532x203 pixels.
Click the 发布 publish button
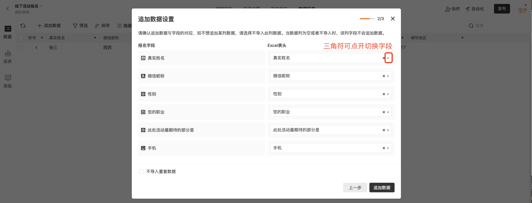coord(502,9)
